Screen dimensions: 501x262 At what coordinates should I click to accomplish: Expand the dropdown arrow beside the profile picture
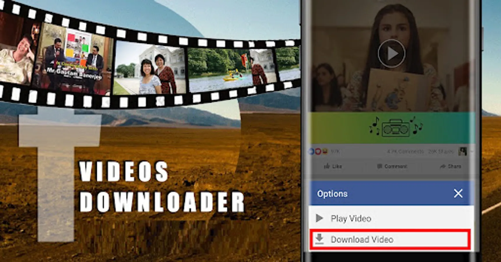tap(471, 151)
